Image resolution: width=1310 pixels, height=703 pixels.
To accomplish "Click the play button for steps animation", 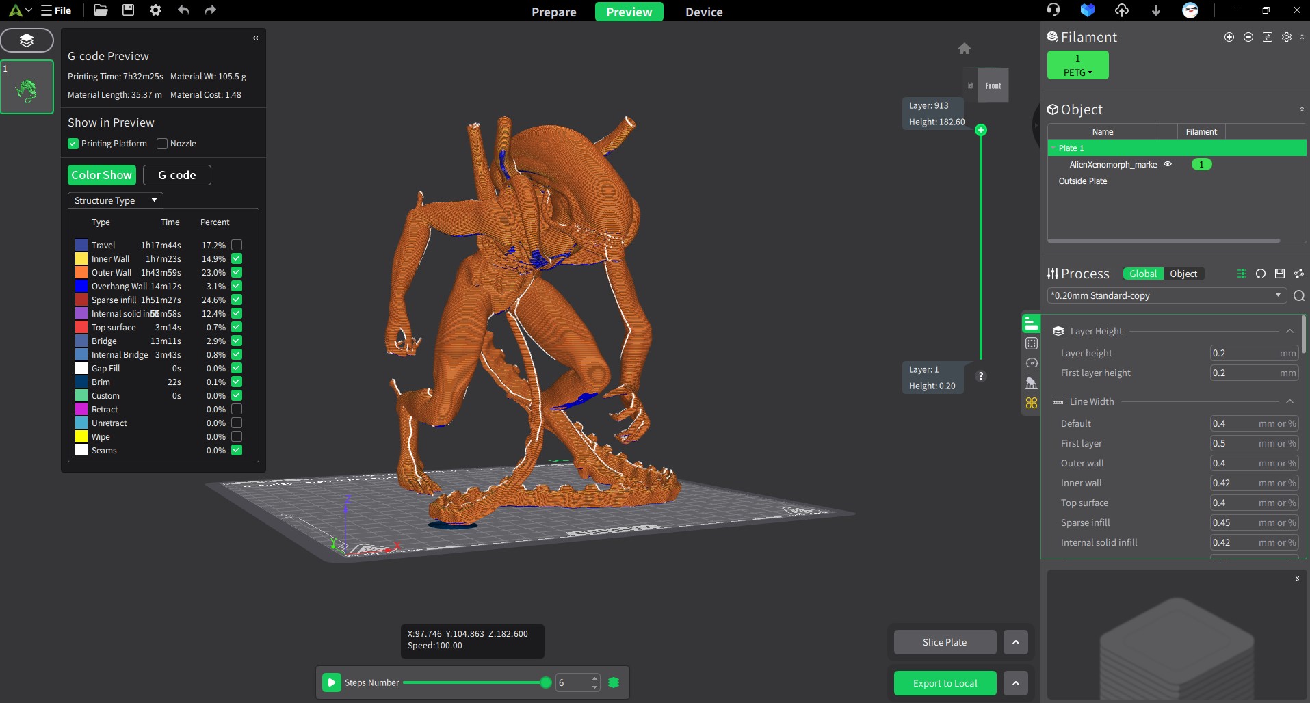I will [x=332, y=682].
